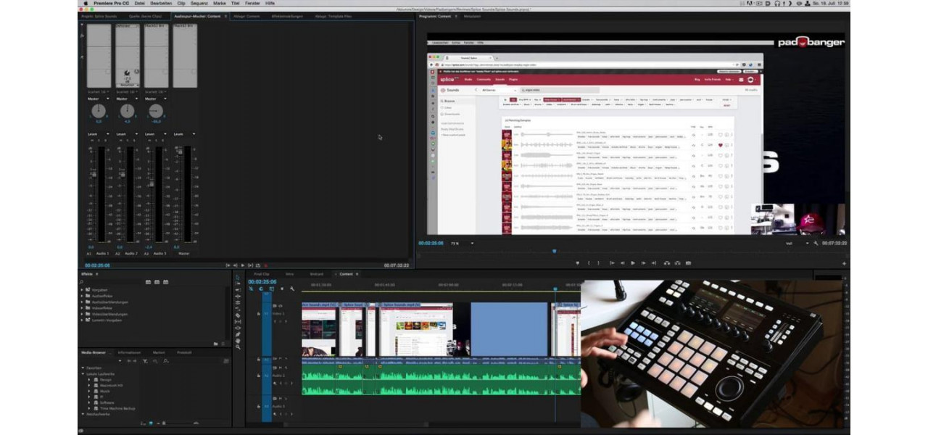Play the sequence in the Program monitor
Image resolution: width=928 pixels, height=435 pixels.
tap(633, 262)
